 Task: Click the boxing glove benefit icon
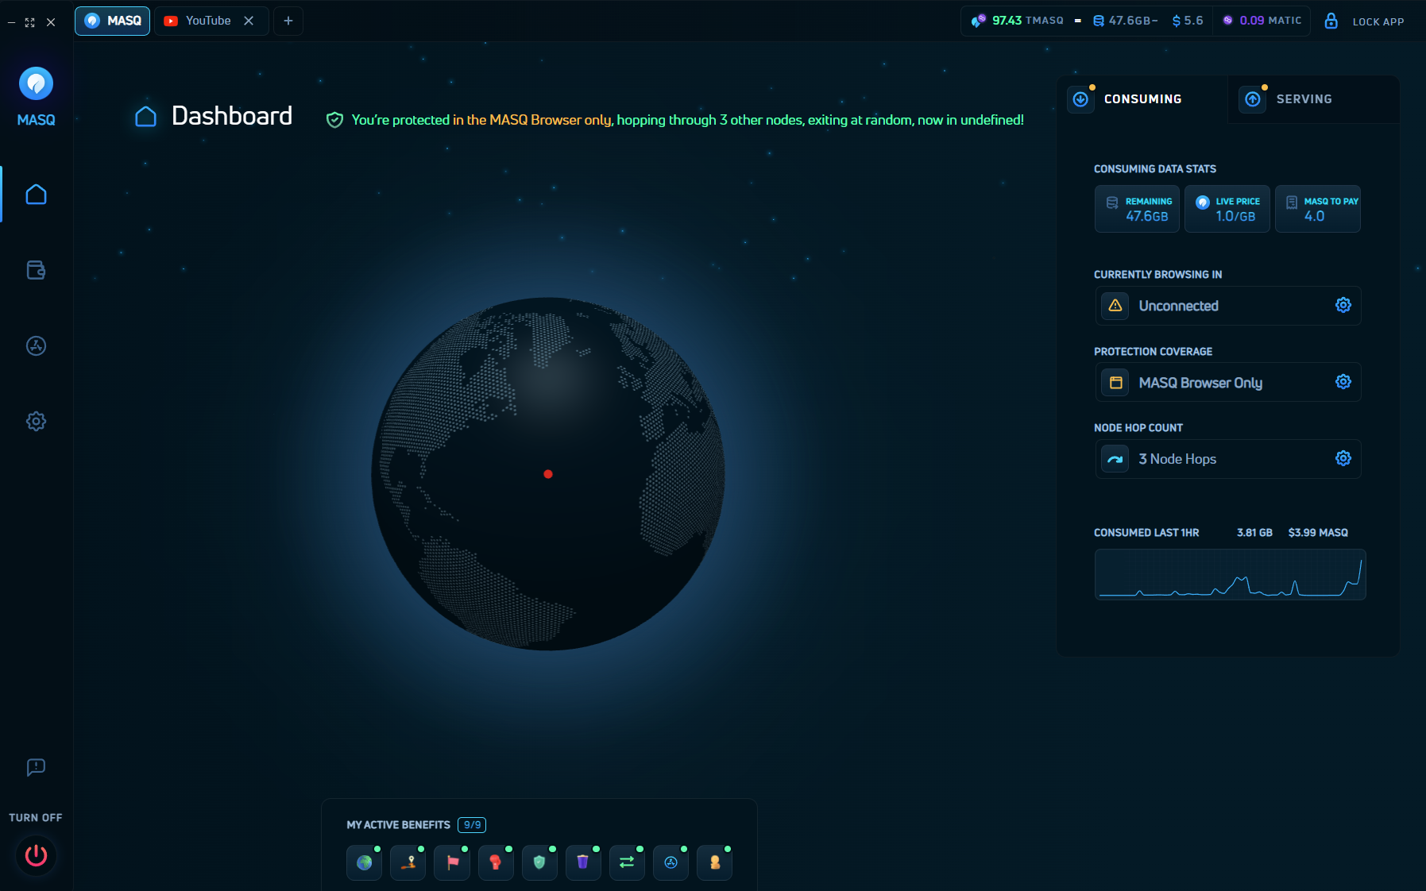[x=496, y=862]
